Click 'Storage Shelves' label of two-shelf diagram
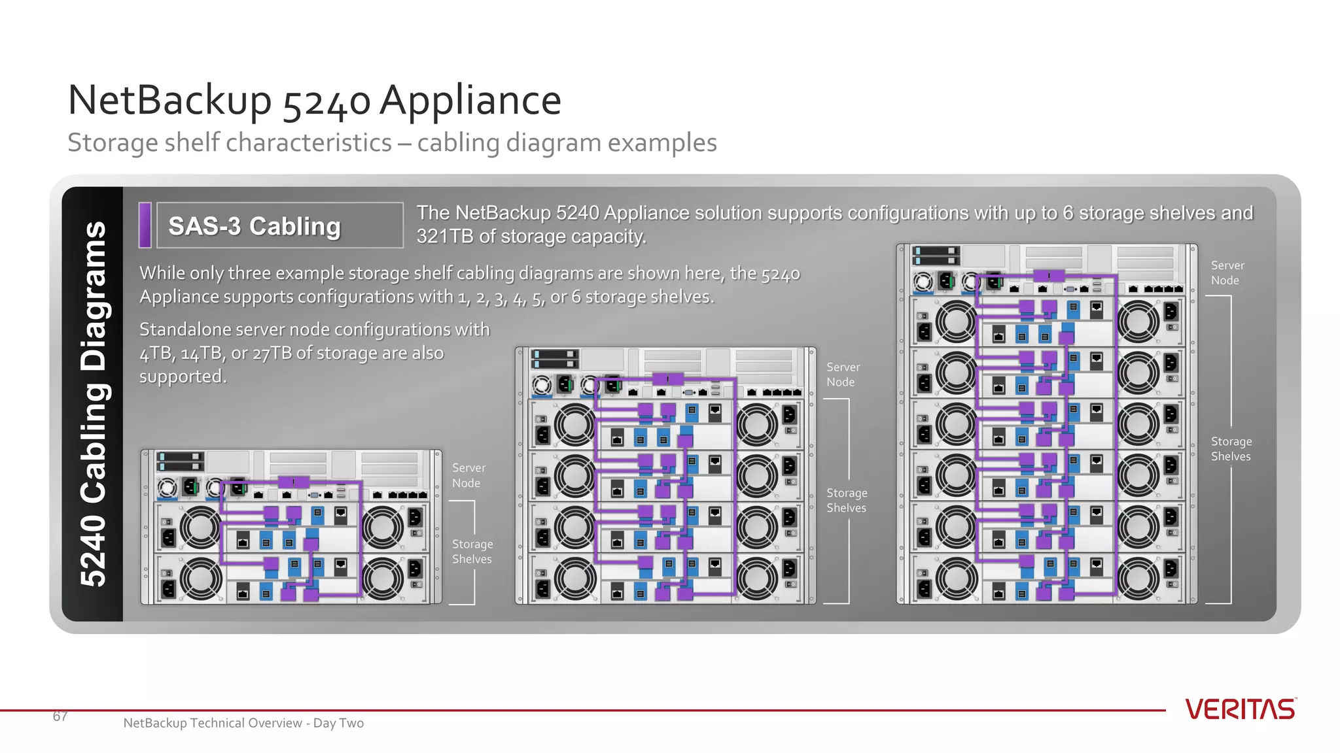This screenshot has width=1340, height=753. (472, 552)
